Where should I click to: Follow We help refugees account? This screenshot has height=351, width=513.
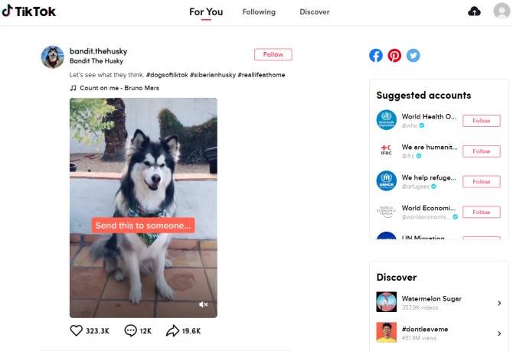pos(482,182)
